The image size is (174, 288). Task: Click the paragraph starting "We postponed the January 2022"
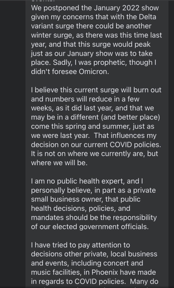tap(95, 8)
